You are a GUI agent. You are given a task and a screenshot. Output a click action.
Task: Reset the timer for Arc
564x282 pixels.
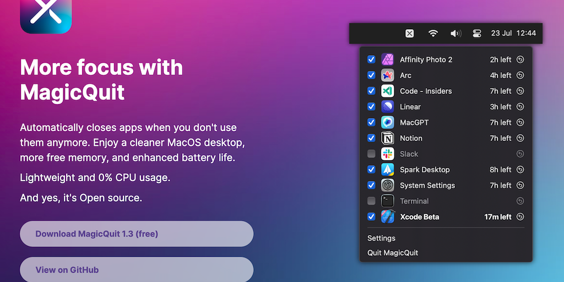(520, 75)
